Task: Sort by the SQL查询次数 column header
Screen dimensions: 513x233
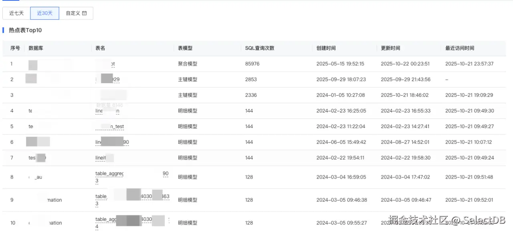Action: click(x=260, y=48)
